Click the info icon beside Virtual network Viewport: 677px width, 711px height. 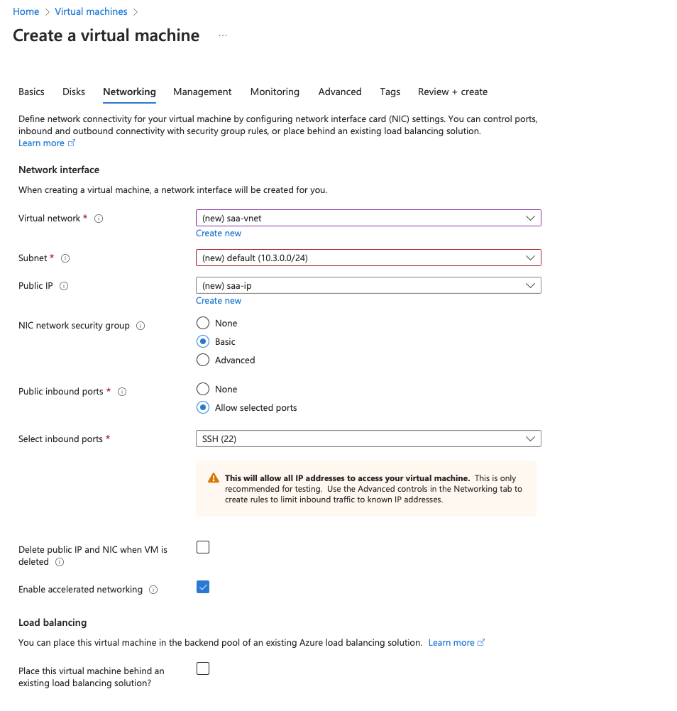coord(99,218)
